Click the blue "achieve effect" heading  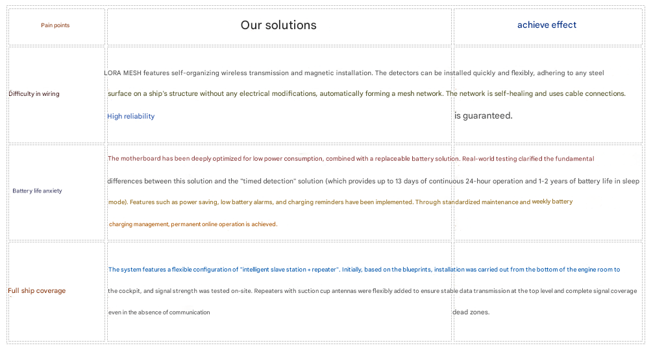coord(547,25)
